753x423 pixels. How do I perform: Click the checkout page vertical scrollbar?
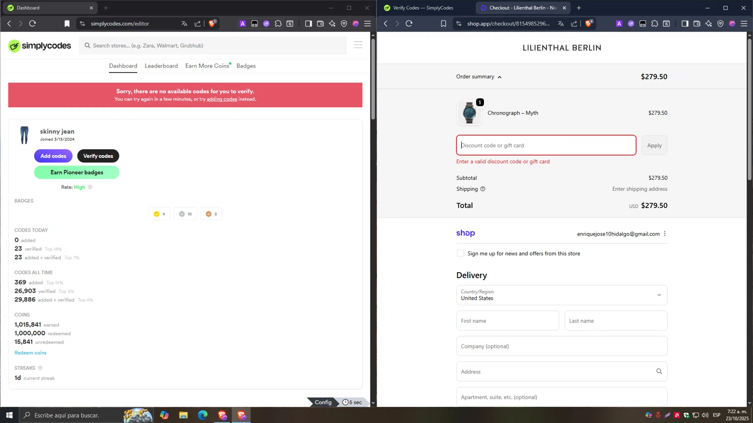point(750,109)
